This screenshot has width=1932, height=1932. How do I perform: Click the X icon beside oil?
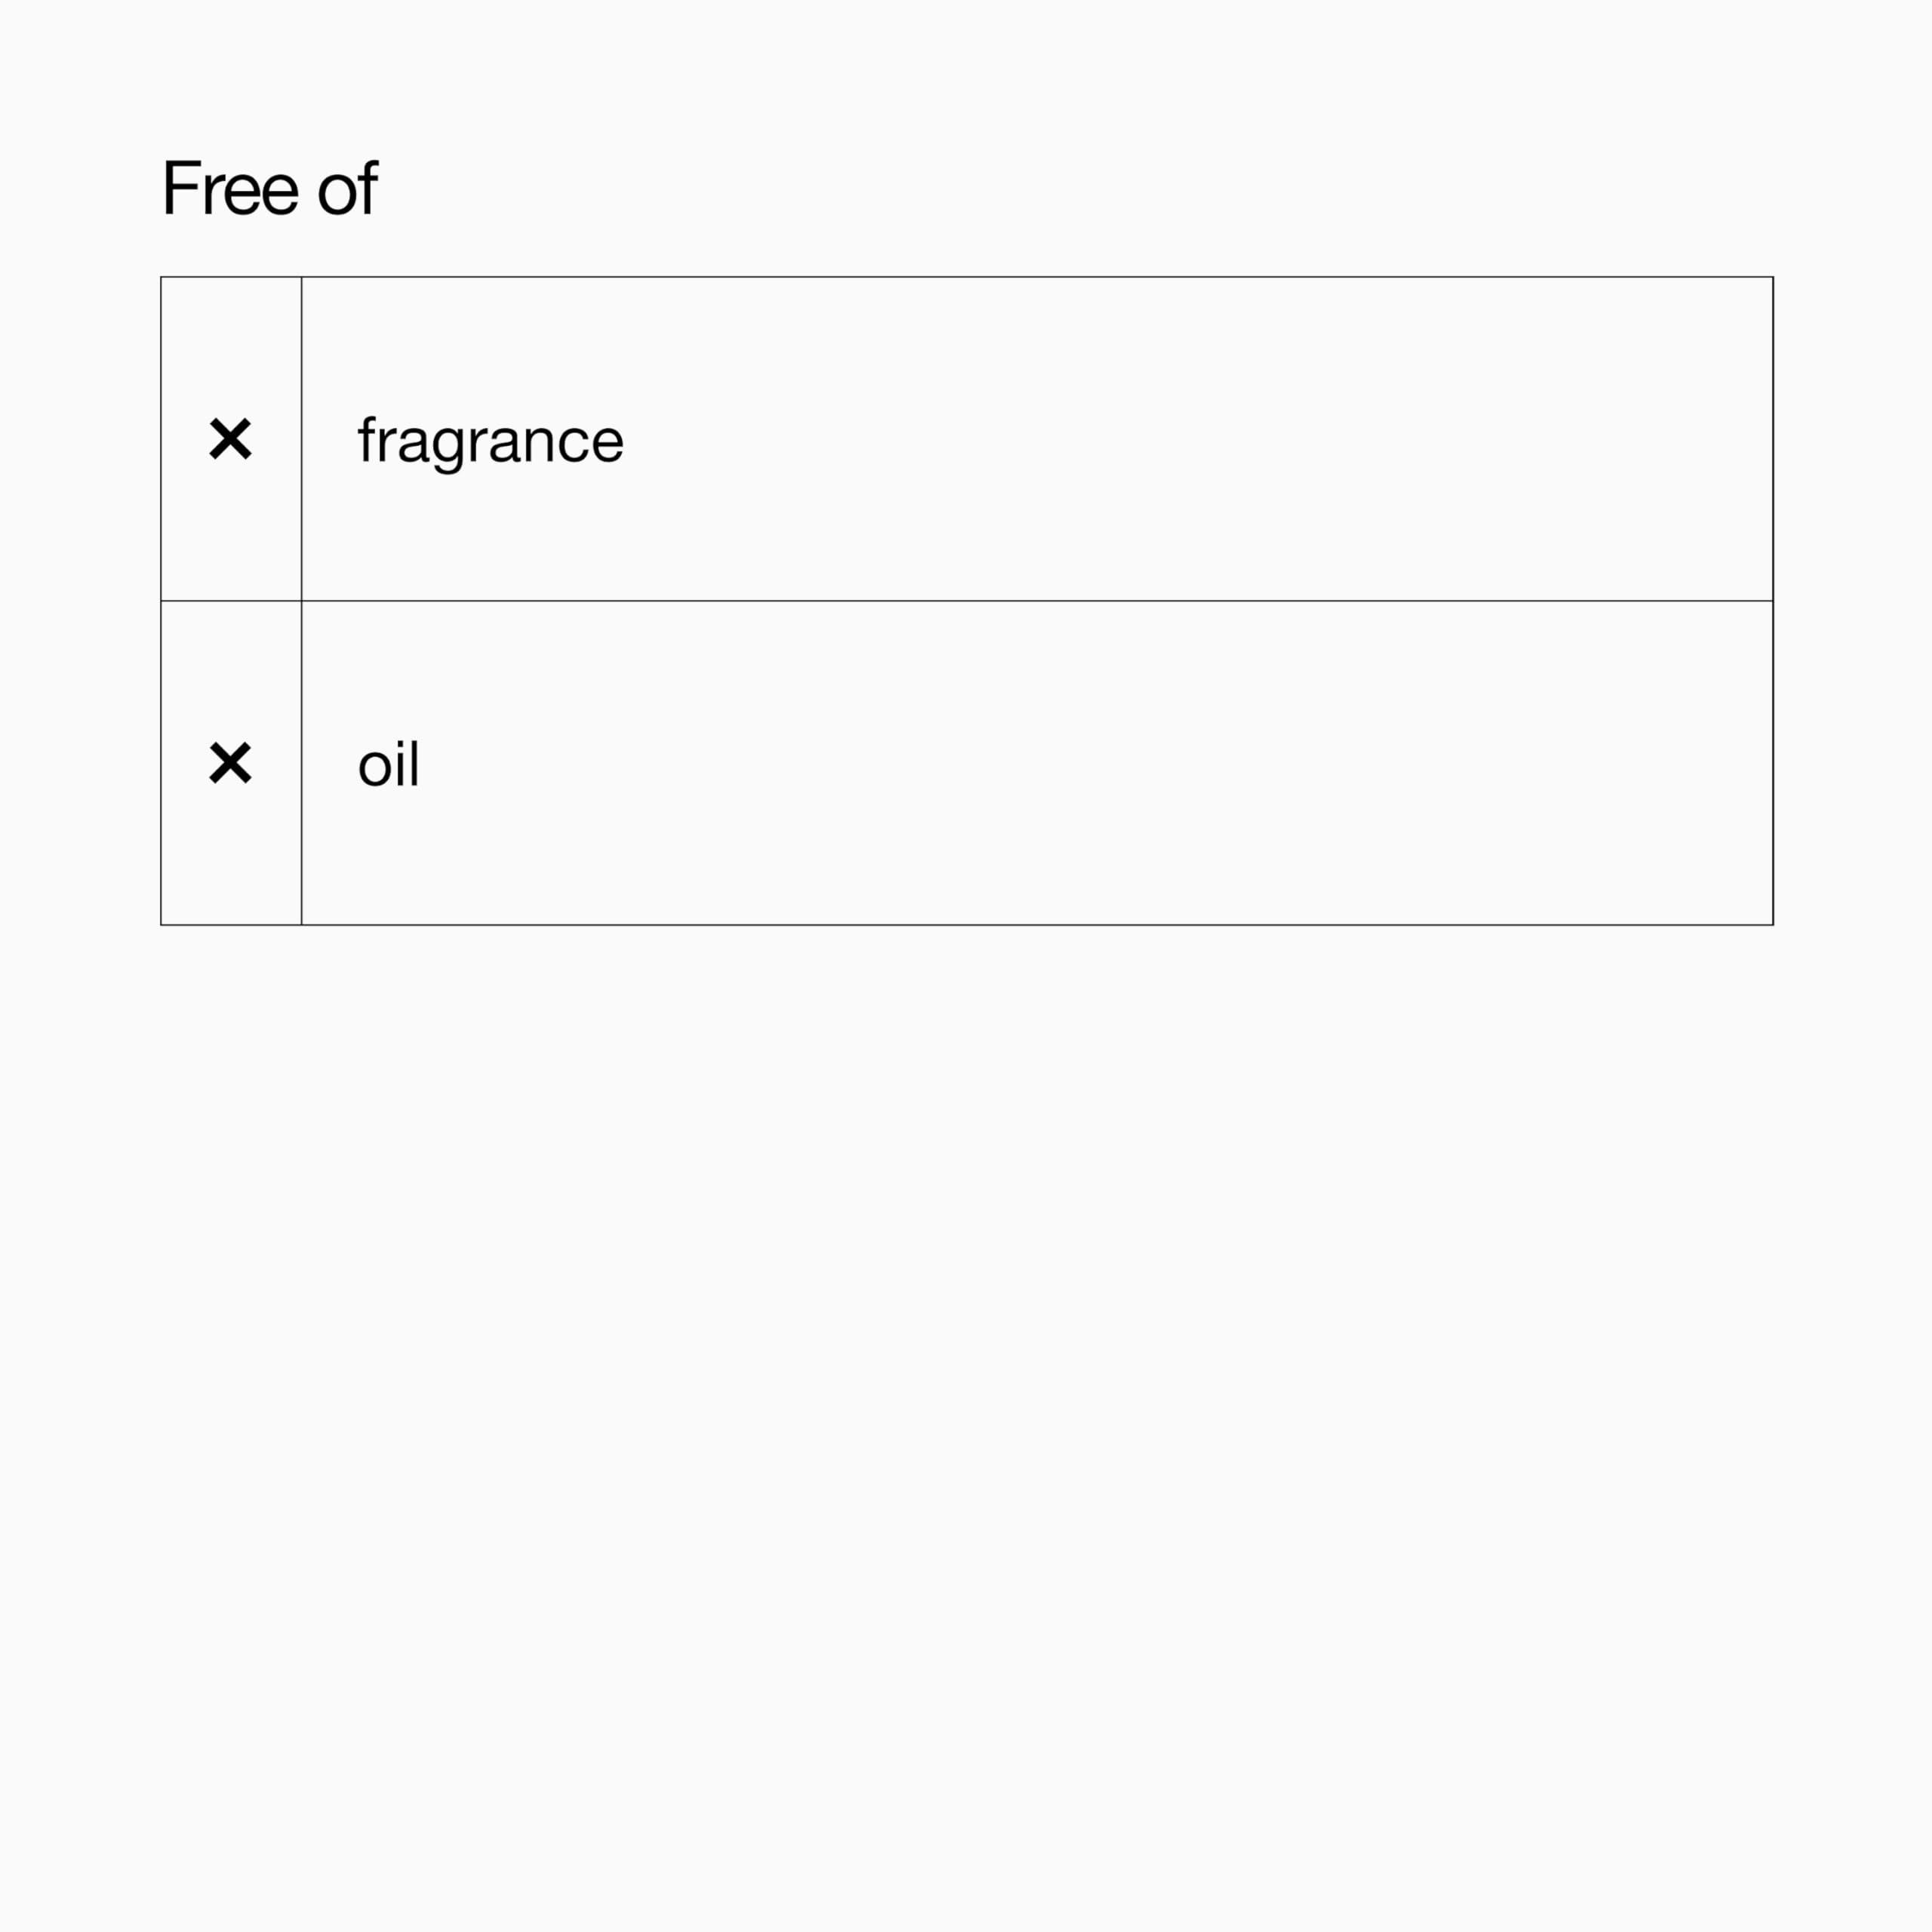230,763
